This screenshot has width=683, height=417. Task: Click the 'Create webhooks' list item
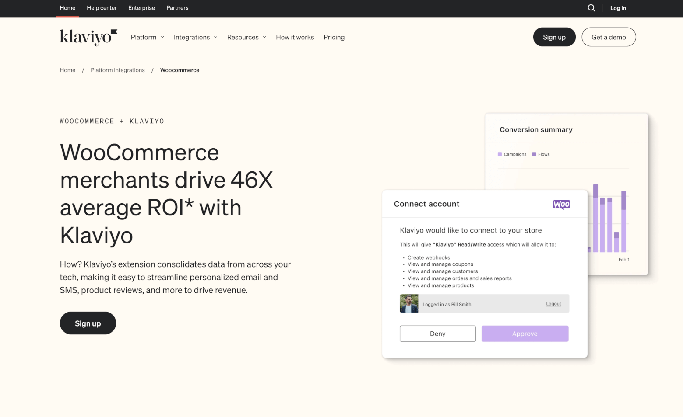(x=429, y=257)
